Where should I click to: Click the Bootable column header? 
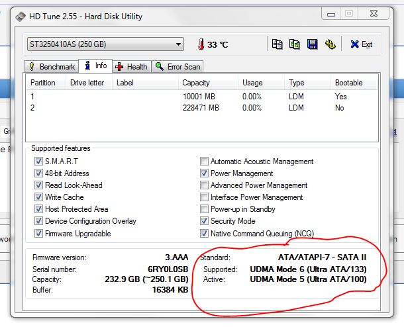(x=354, y=83)
